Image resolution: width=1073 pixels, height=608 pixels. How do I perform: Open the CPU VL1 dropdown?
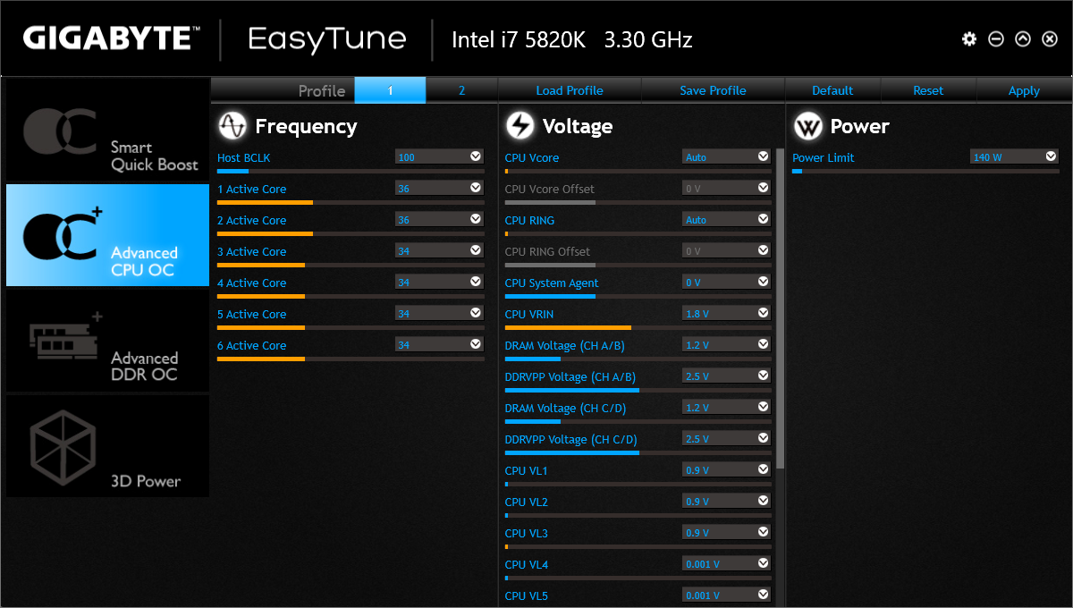pos(726,469)
